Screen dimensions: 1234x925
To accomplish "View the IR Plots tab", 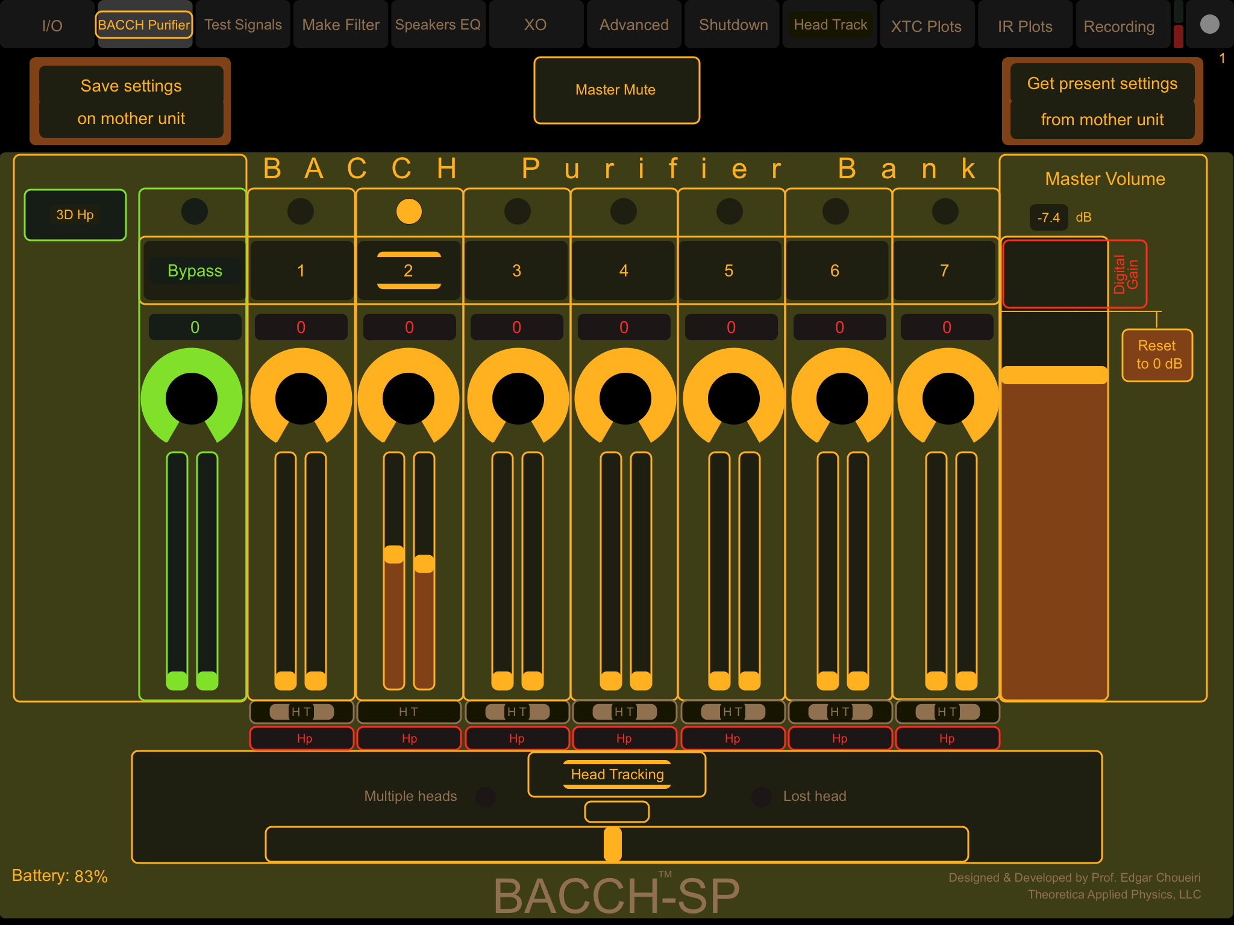I will tap(1025, 25).
